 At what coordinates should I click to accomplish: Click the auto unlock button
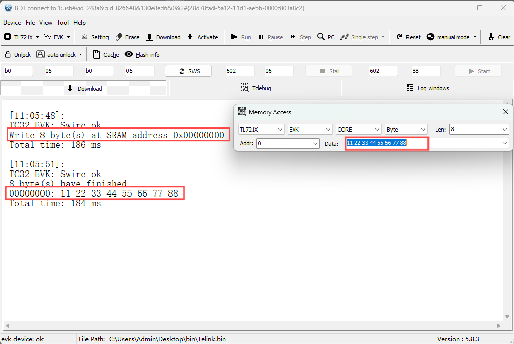coord(56,54)
